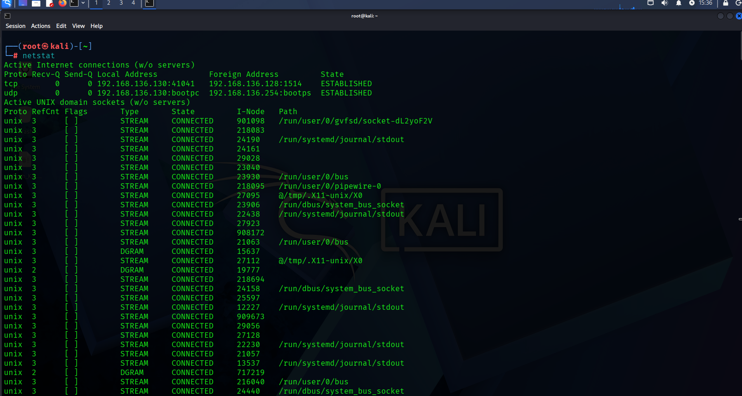The image size is (742, 396).
Task: Launch Firefox from the top panel
Action: [63, 3]
